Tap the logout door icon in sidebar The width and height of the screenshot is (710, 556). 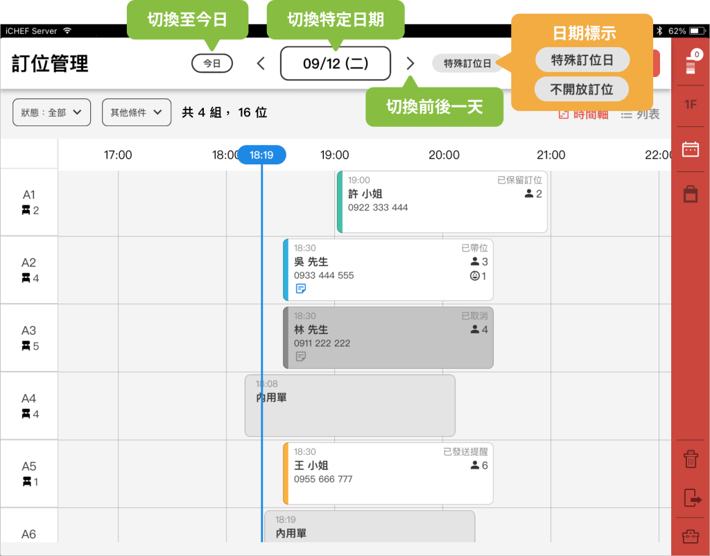pos(691,498)
